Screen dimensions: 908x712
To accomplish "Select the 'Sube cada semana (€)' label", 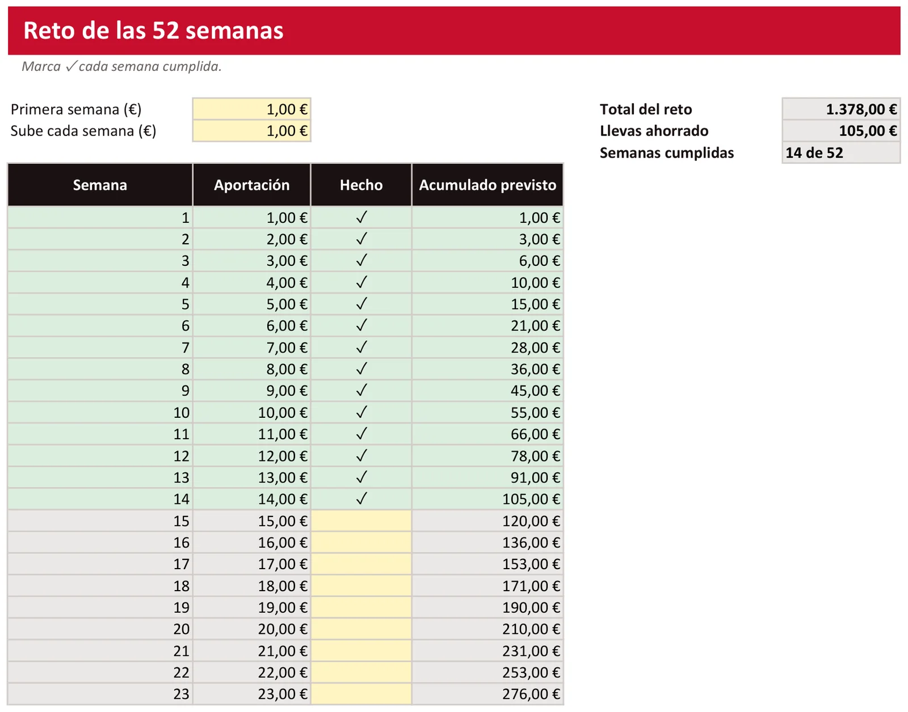I will coord(83,131).
